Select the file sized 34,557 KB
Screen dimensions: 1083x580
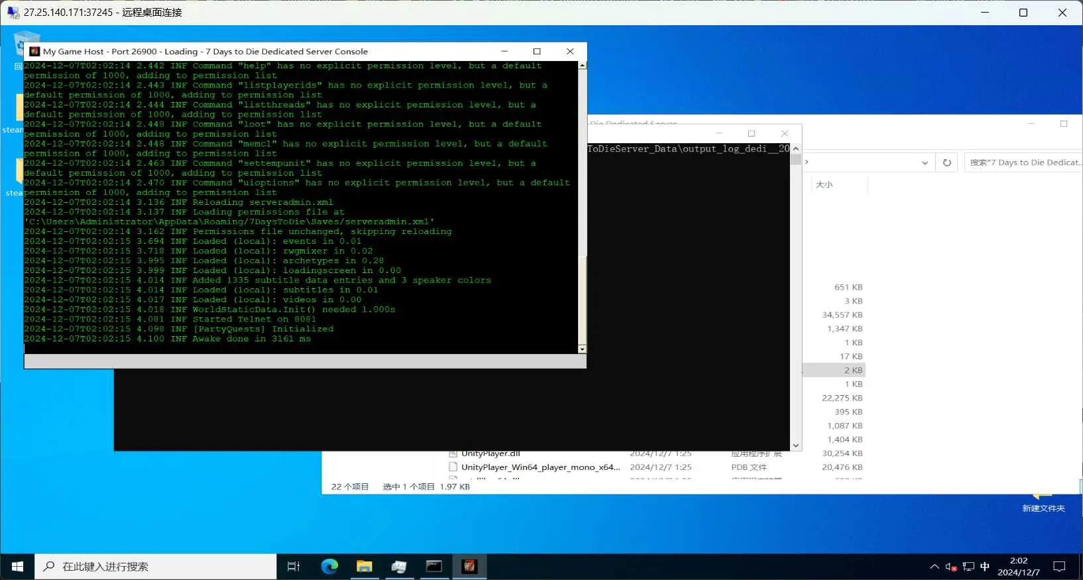pos(842,315)
